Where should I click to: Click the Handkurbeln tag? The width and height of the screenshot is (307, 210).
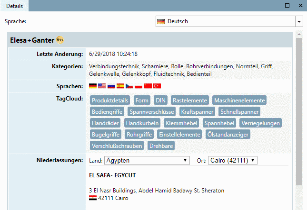142,123
